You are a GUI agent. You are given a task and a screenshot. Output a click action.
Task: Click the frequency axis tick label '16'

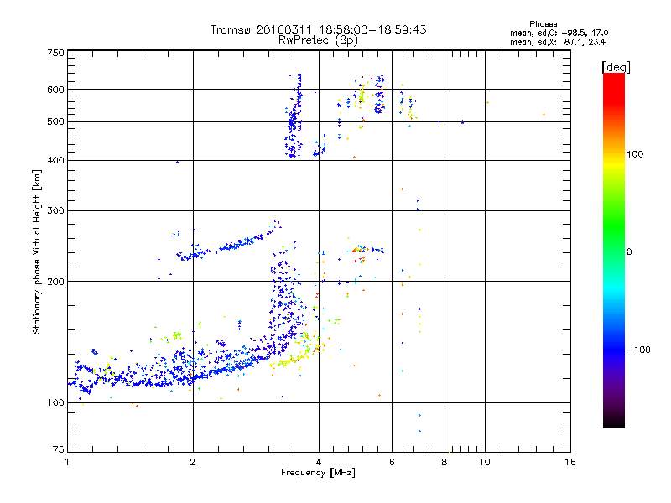tap(570, 462)
